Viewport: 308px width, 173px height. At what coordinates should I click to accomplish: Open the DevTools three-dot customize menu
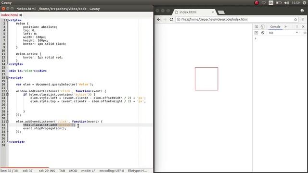[297, 27]
